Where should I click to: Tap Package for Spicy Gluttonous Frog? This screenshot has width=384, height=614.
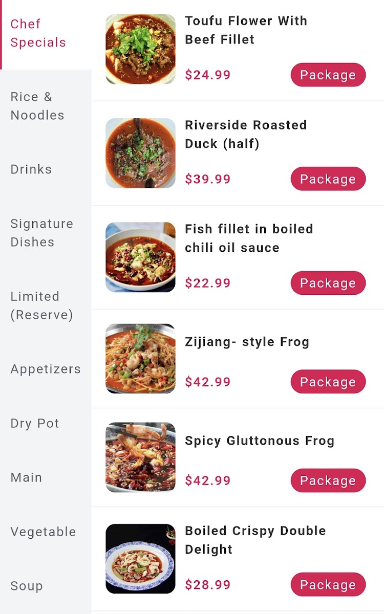click(328, 480)
